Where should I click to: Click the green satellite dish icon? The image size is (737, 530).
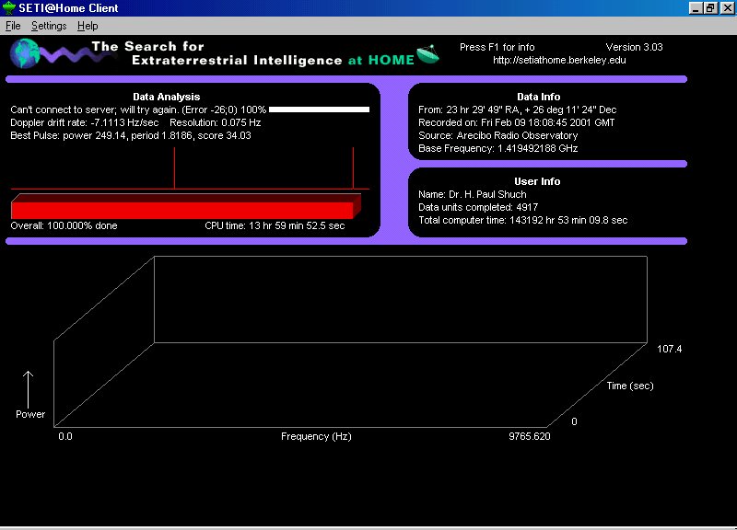pyautogui.click(x=428, y=54)
